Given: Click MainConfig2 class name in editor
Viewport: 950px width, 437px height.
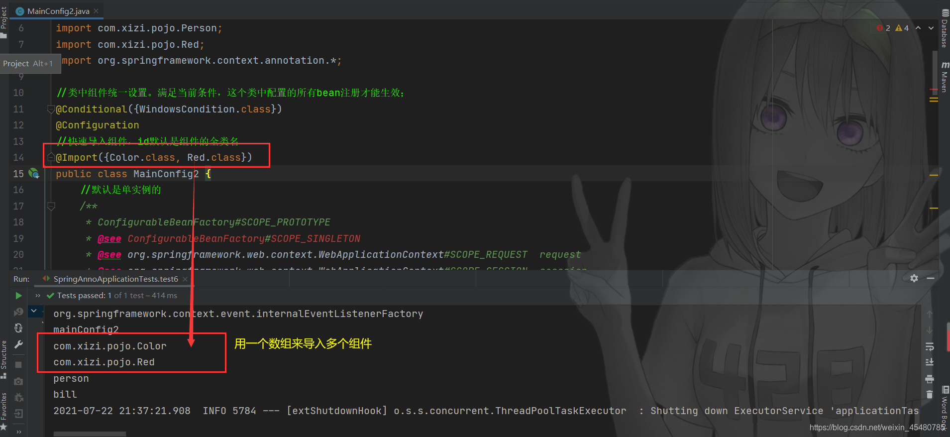Looking at the screenshot, I should coord(166,174).
